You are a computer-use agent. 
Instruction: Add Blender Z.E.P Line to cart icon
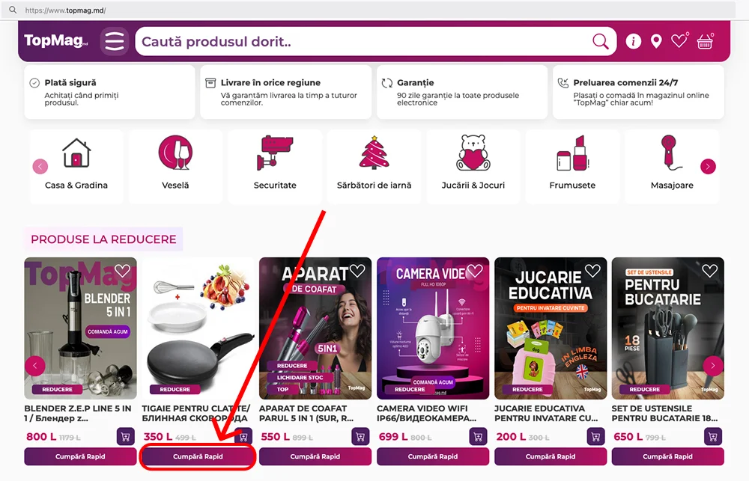[x=126, y=436]
